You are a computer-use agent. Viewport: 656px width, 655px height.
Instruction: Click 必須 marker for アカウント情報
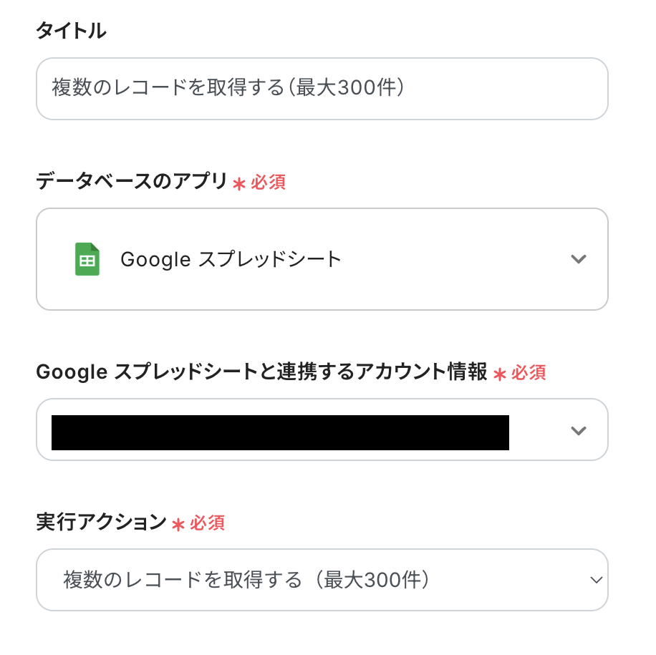pos(529,373)
